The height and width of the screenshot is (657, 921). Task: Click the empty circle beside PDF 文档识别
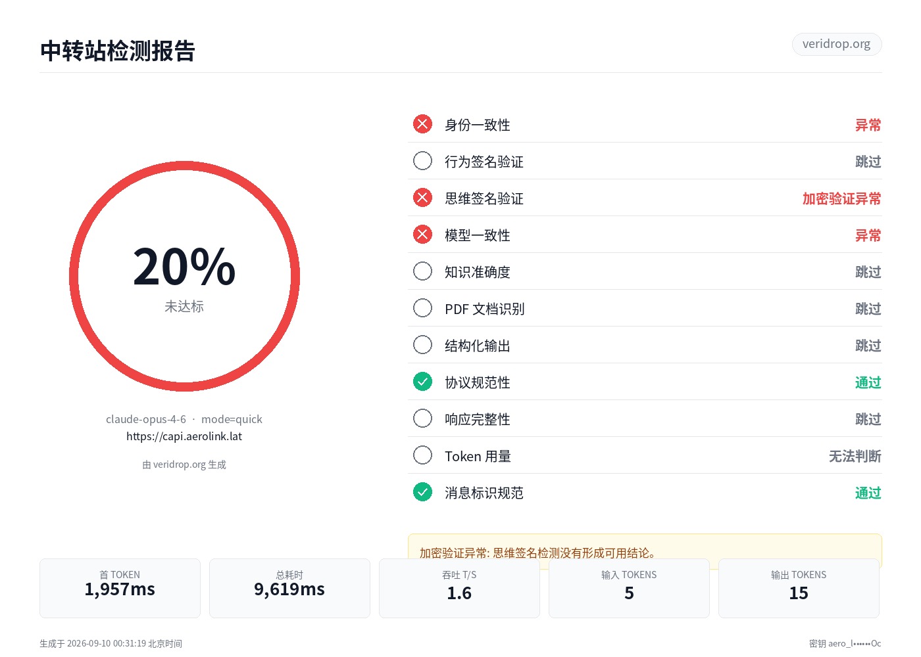coord(422,308)
